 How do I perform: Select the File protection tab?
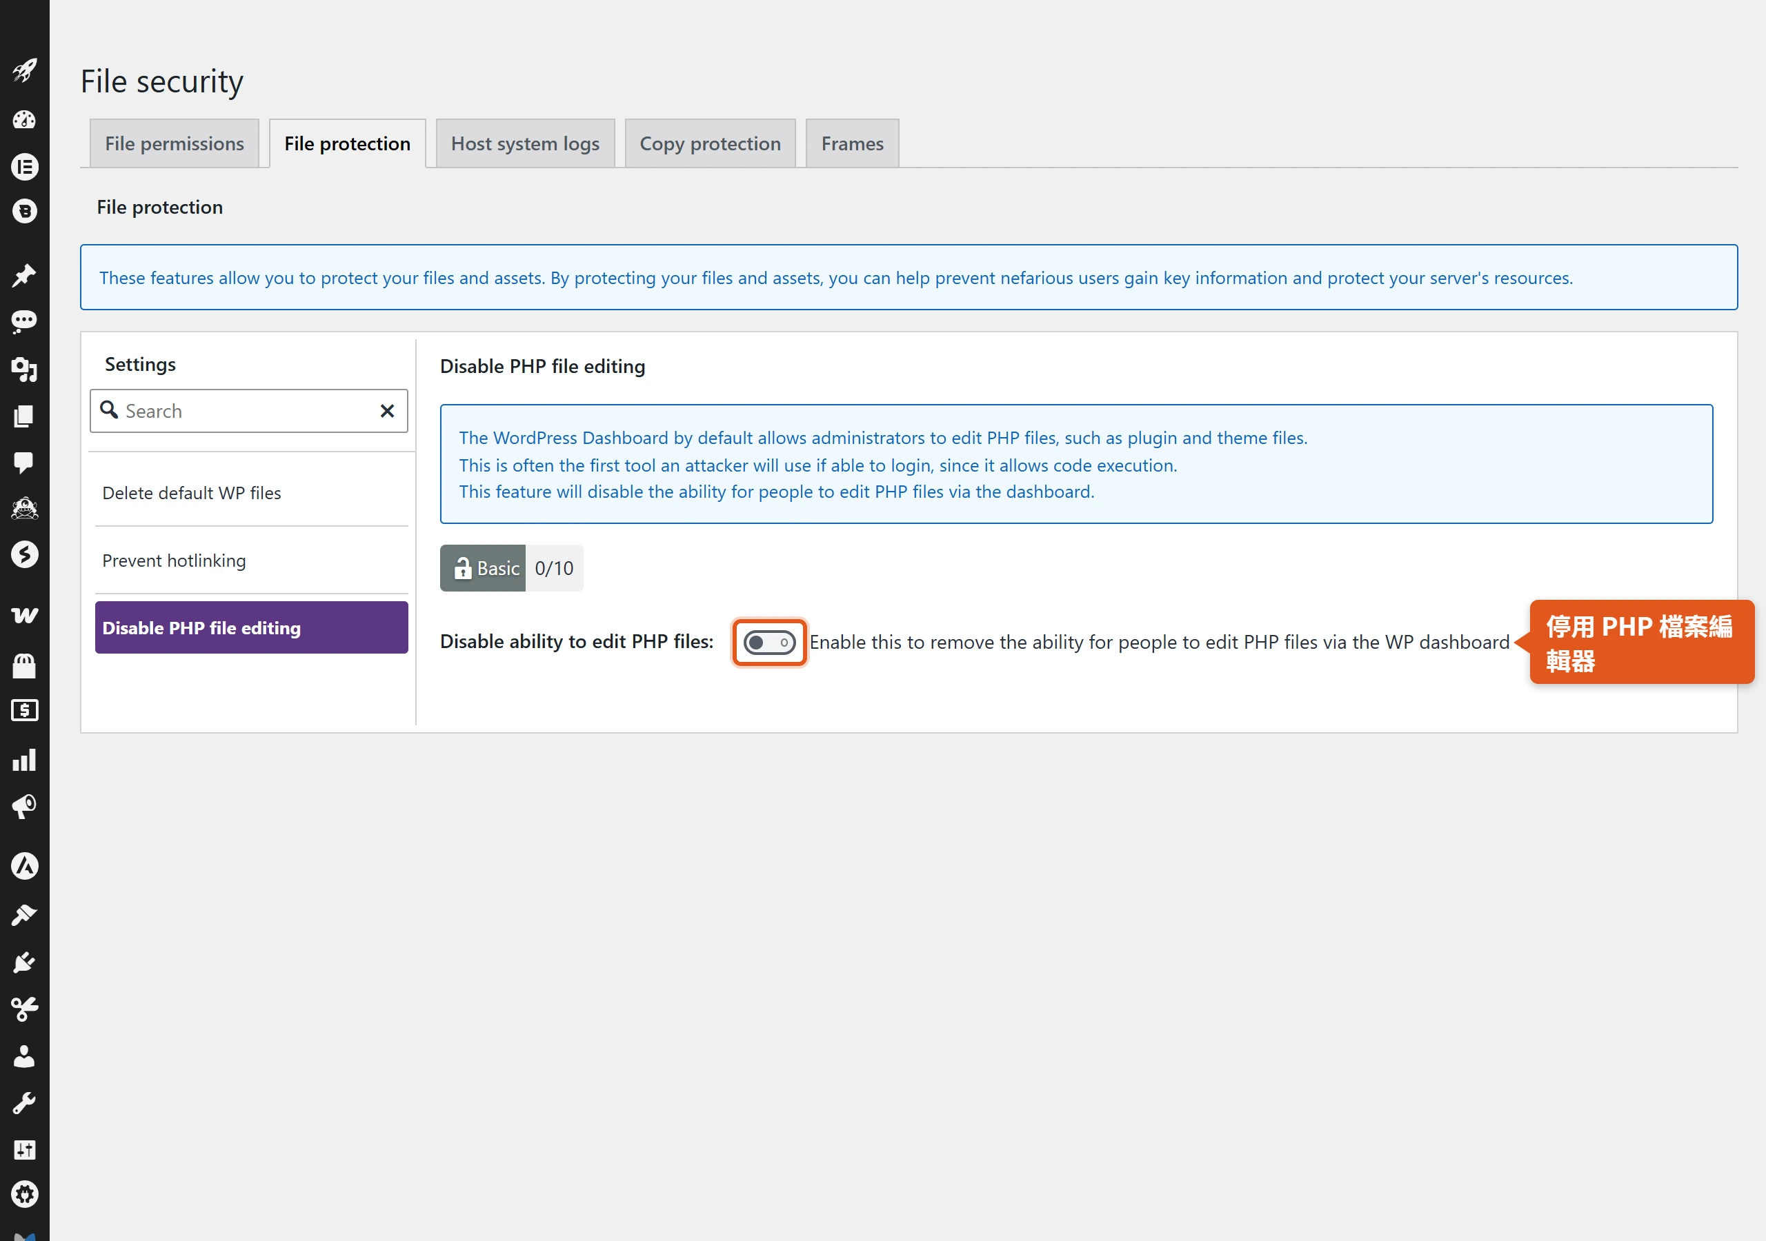pos(348,143)
